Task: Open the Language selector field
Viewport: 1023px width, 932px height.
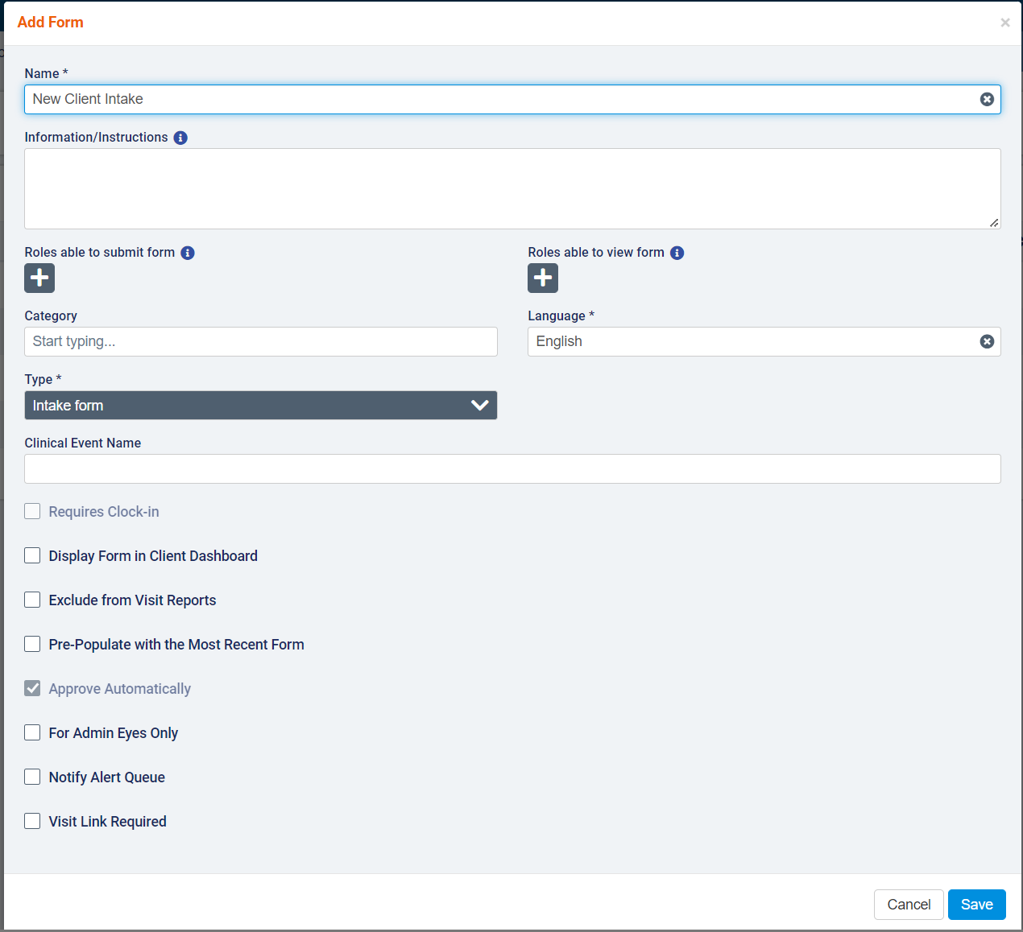Action: [749, 341]
